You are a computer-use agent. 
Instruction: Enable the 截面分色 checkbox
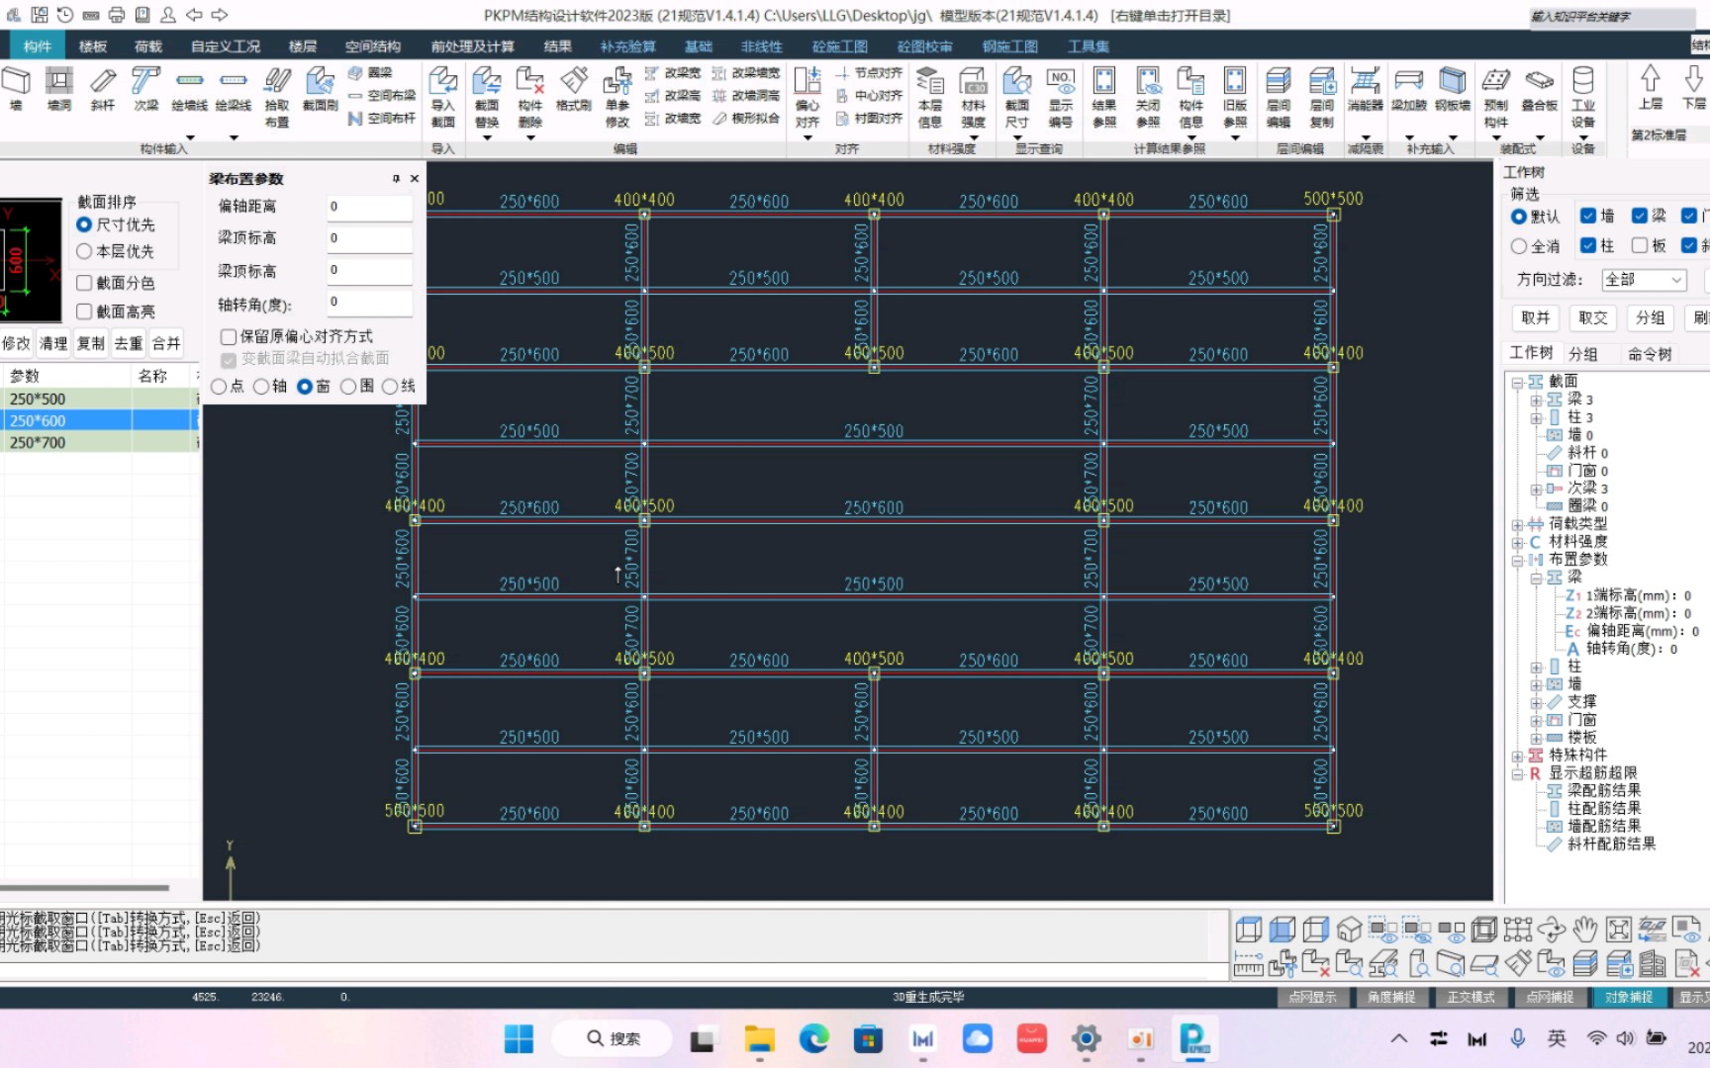pos(85,283)
